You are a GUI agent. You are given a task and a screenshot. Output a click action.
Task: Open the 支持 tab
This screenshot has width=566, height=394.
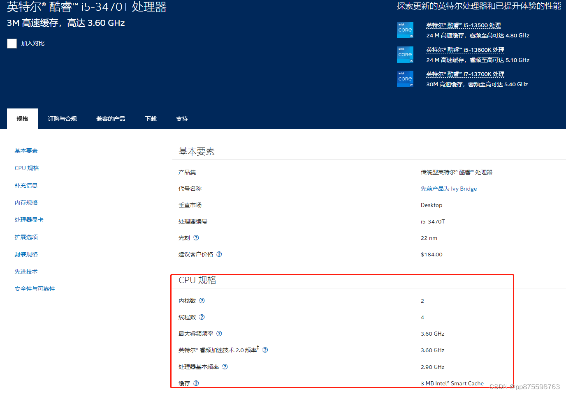(182, 119)
